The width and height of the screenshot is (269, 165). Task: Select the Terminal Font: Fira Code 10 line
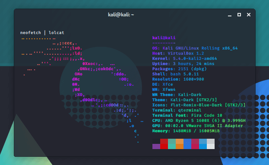pyautogui.click(x=187, y=115)
